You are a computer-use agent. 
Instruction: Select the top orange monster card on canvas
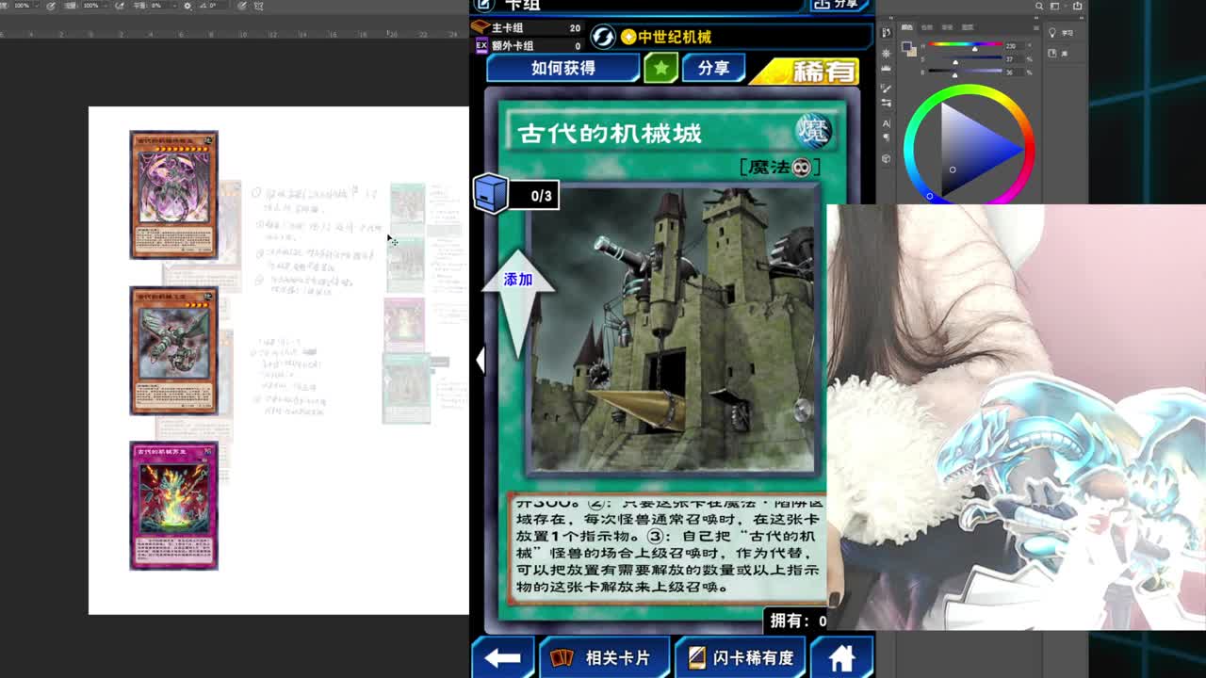click(173, 195)
